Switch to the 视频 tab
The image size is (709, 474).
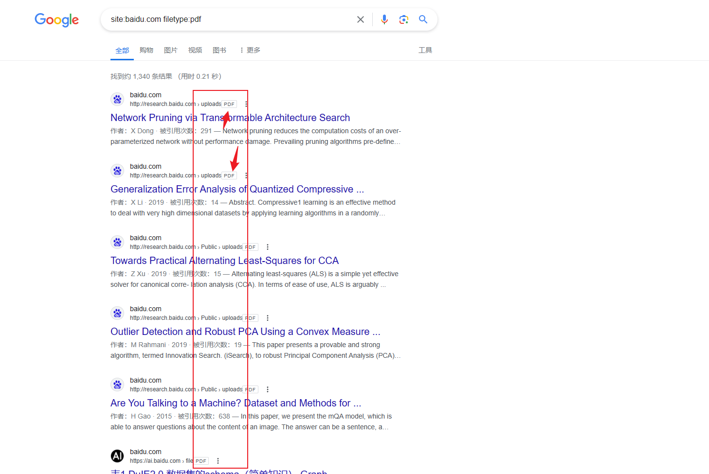tap(195, 50)
